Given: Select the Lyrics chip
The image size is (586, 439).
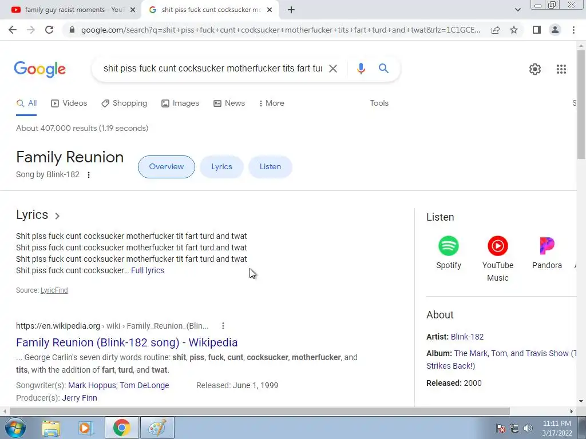Looking at the screenshot, I should tap(221, 167).
